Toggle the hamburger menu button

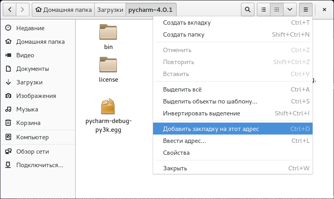pyautogui.click(x=306, y=9)
